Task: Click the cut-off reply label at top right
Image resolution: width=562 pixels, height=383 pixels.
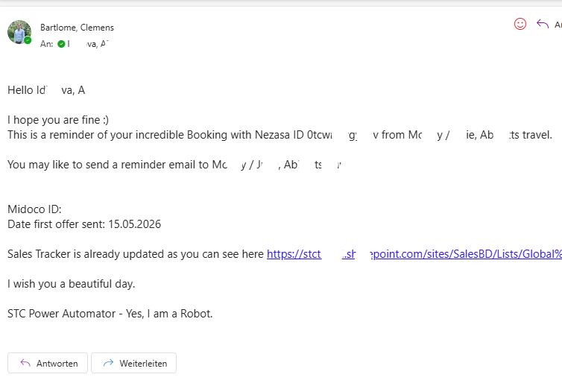Action: pos(558,25)
